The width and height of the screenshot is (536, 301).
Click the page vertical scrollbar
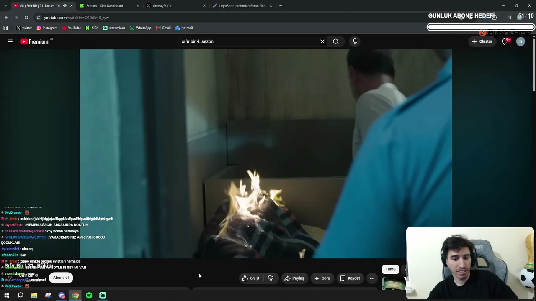[534, 65]
